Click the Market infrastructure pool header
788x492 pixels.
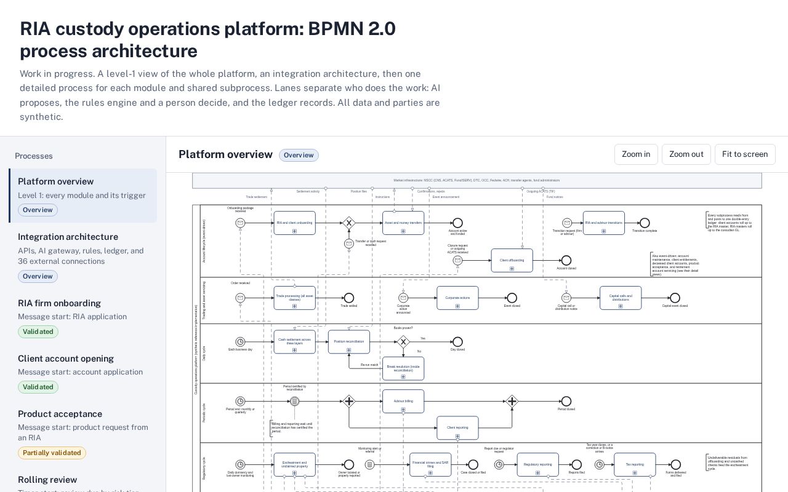click(477, 181)
